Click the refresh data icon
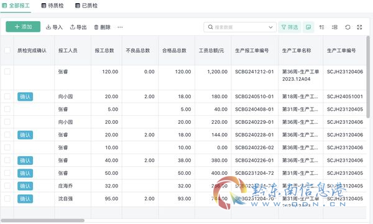The height and width of the screenshot is (224, 373). (348, 27)
